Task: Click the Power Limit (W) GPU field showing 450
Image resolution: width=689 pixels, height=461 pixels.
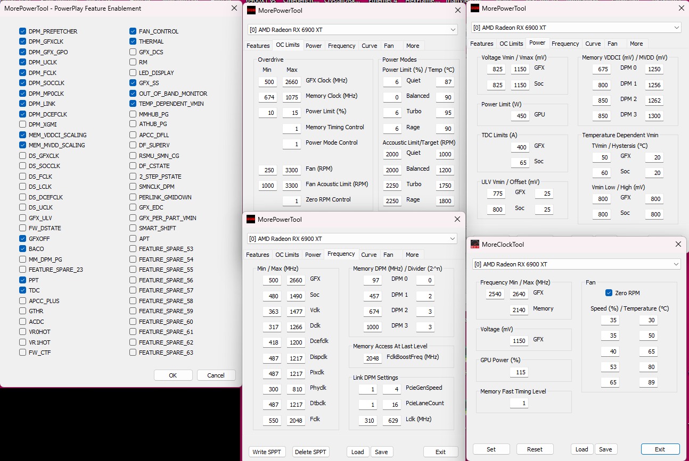Action: 520,116
